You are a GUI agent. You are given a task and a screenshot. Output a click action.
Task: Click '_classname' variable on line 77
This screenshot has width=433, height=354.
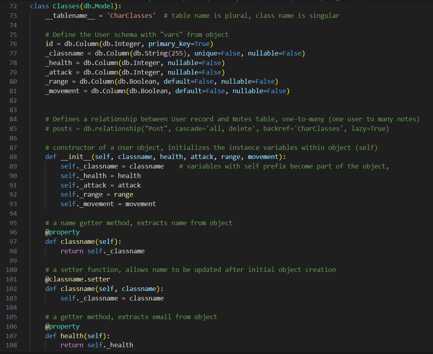[x=64, y=54]
